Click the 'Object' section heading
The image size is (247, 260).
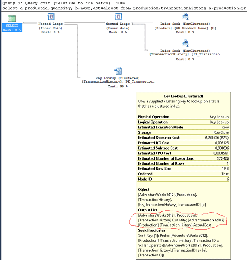click(x=143, y=189)
